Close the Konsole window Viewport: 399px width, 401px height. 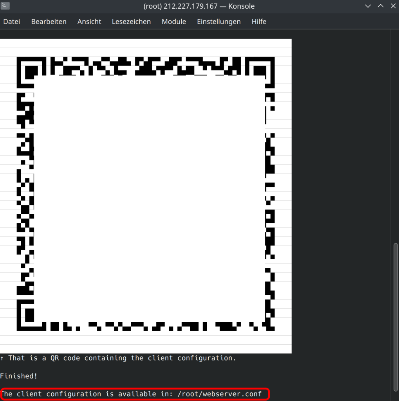point(394,6)
